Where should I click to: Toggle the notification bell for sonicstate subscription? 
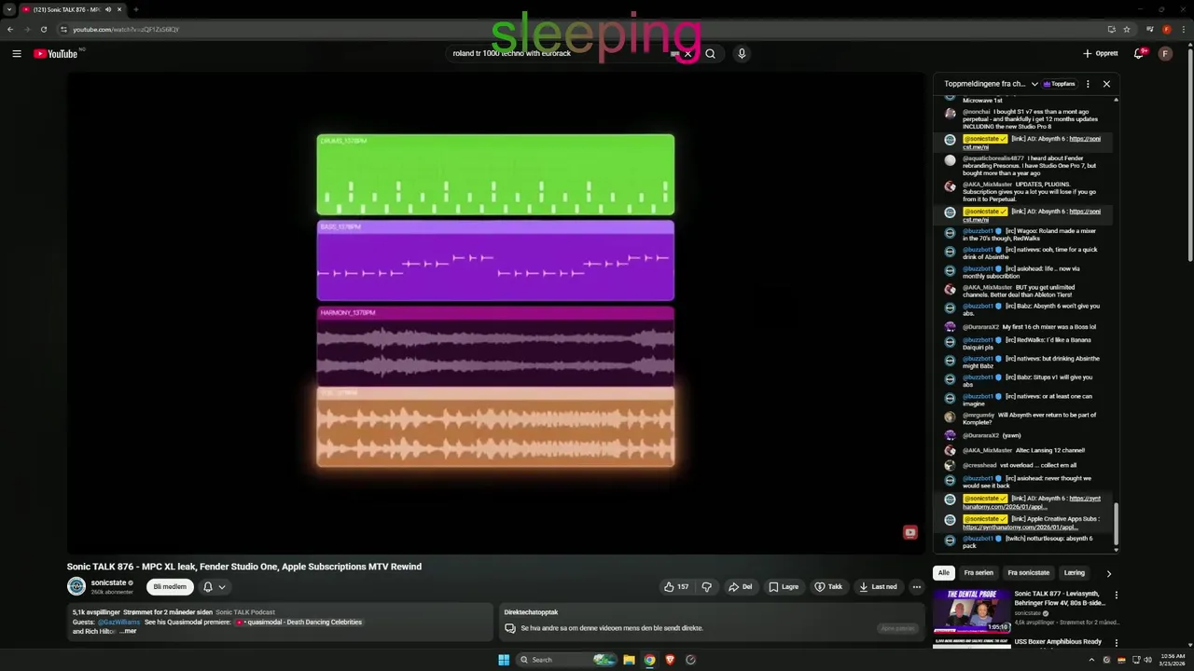click(x=208, y=586)
